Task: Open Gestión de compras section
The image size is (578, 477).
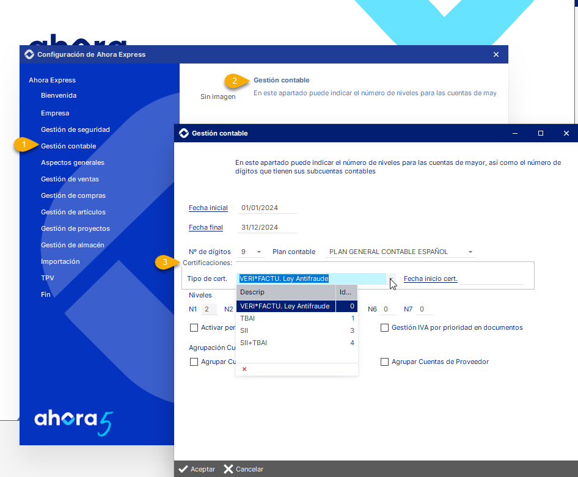Action: (73, 195)
